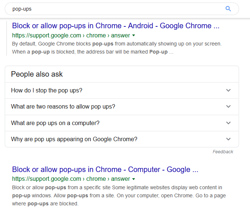250x216 pixels.
Task: Expand 'What are two reasons to allow pop ups?'
Action: (63, 107)
